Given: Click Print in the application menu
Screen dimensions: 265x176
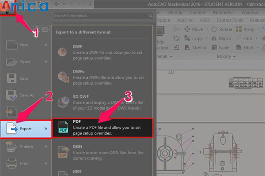Looking at the screenshot, I should coord(26,163).
